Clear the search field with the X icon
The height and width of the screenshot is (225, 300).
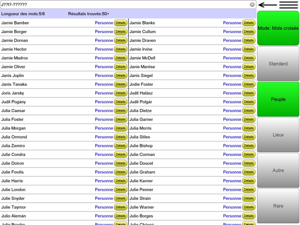[x=252, y=5]
